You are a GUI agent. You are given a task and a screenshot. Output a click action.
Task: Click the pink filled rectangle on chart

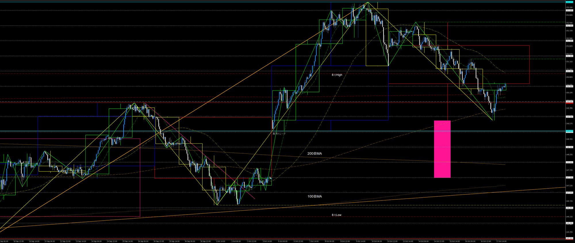(x=442, y=149)
